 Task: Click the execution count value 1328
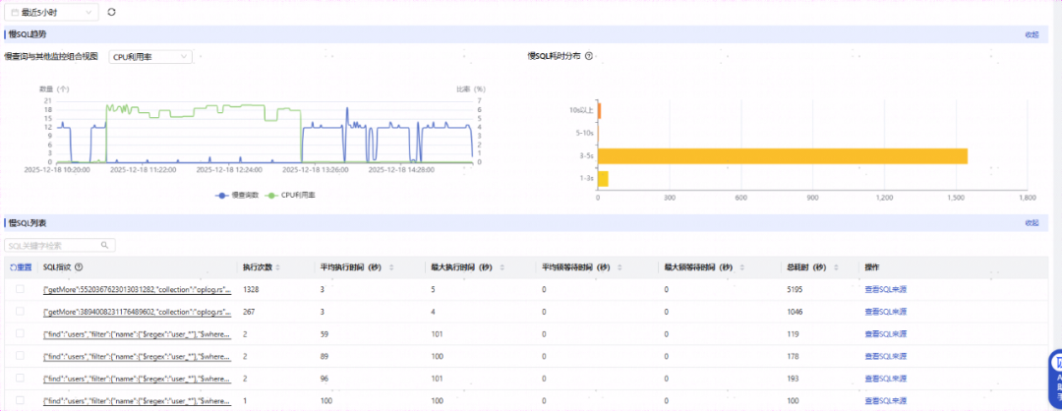click(252, 290)
